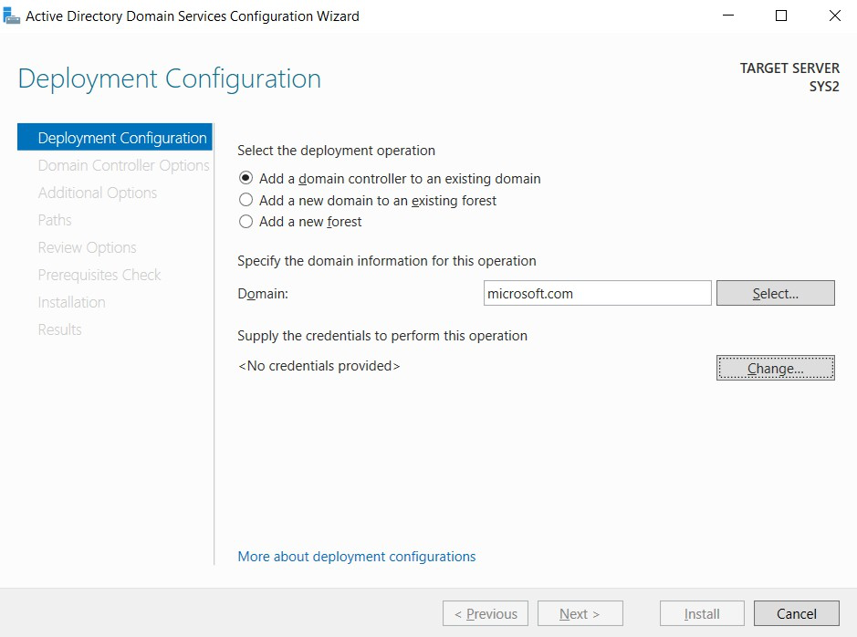Maximize the configuration wizard window
857x637 pixels.
pos(781,16)
